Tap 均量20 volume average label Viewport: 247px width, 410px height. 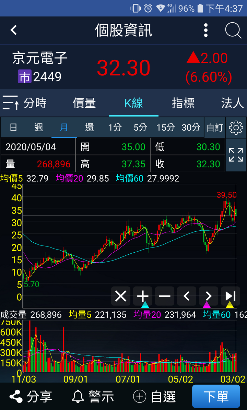click(x=147, y=315)
